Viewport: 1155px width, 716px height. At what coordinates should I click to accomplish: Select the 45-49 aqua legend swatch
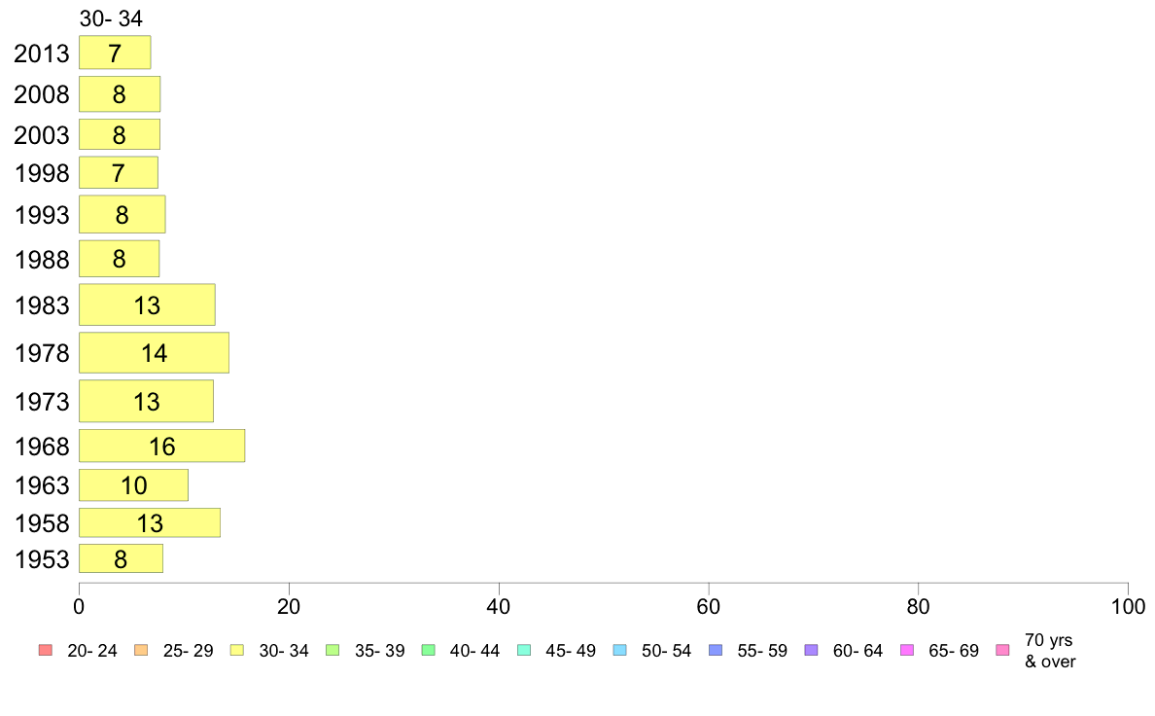(x=524, y=650)
